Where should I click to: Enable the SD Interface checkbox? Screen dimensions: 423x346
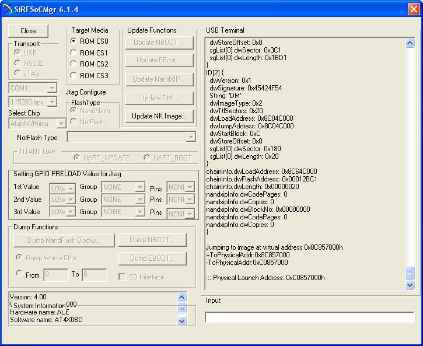coord(123,277)
